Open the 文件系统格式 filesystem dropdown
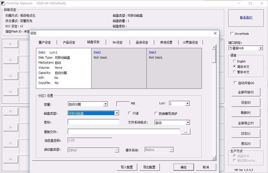The image size is (268, 173). pyautogui.click(x=187, y=123)
